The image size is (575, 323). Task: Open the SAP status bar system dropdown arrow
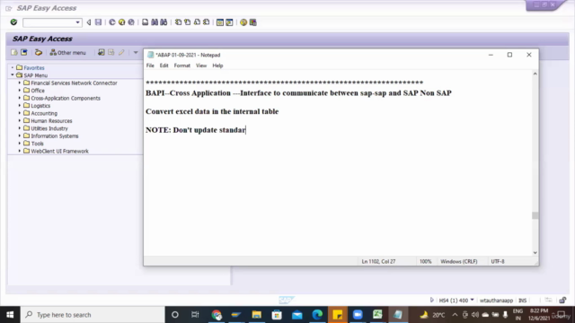pos(472,300)
